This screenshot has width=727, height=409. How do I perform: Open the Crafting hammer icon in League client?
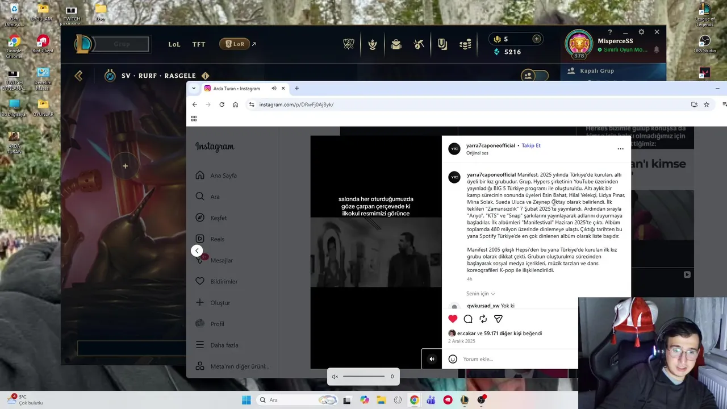tap(419, 44)
